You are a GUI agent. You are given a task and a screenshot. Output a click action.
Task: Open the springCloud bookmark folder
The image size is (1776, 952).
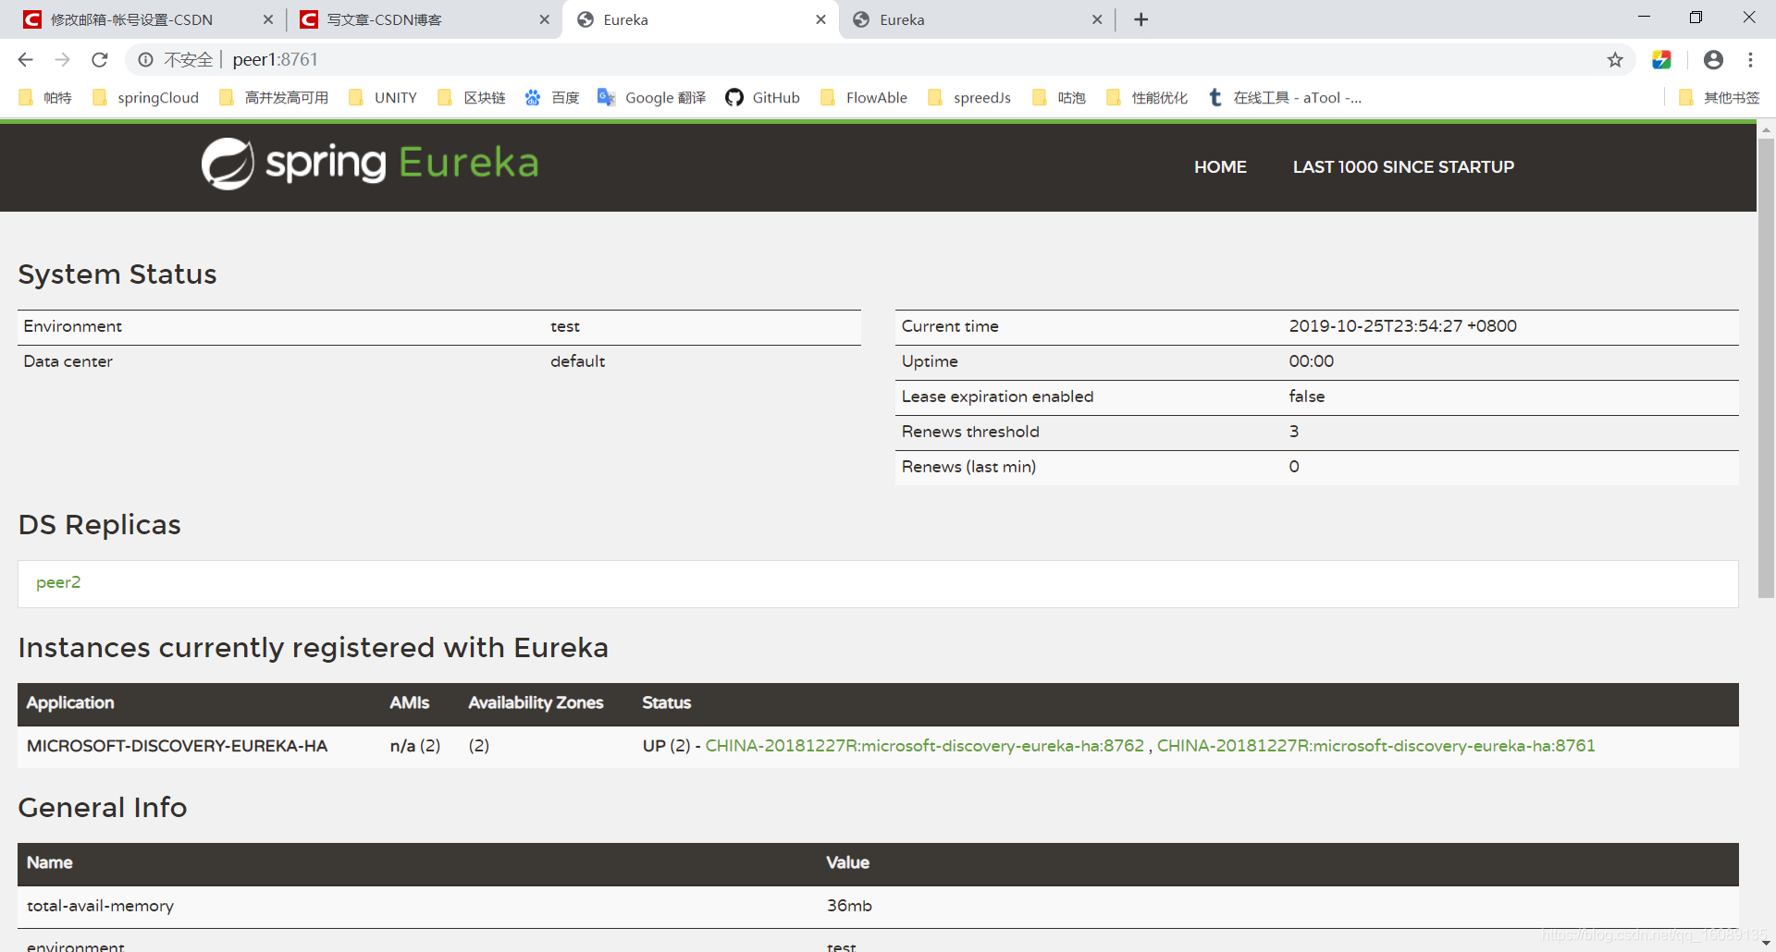(146, 98)
